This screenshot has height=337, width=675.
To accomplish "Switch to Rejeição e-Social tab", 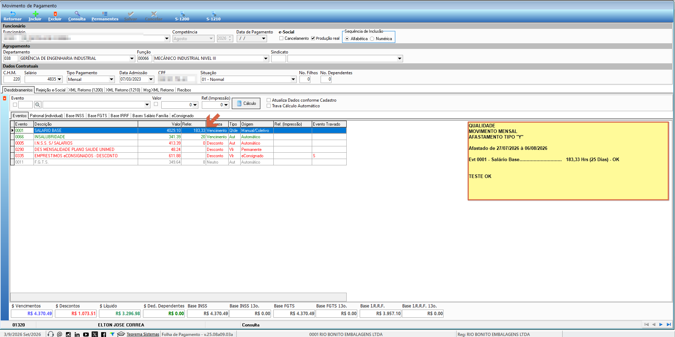I will click(51, 90).
